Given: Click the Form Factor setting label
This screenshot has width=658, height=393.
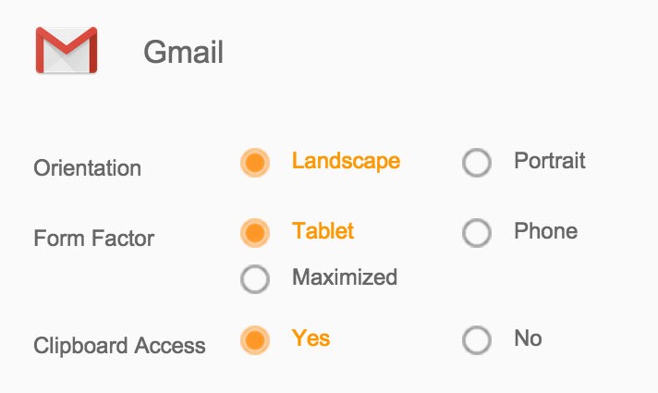Looking at the screenshot, I should 93,239.
